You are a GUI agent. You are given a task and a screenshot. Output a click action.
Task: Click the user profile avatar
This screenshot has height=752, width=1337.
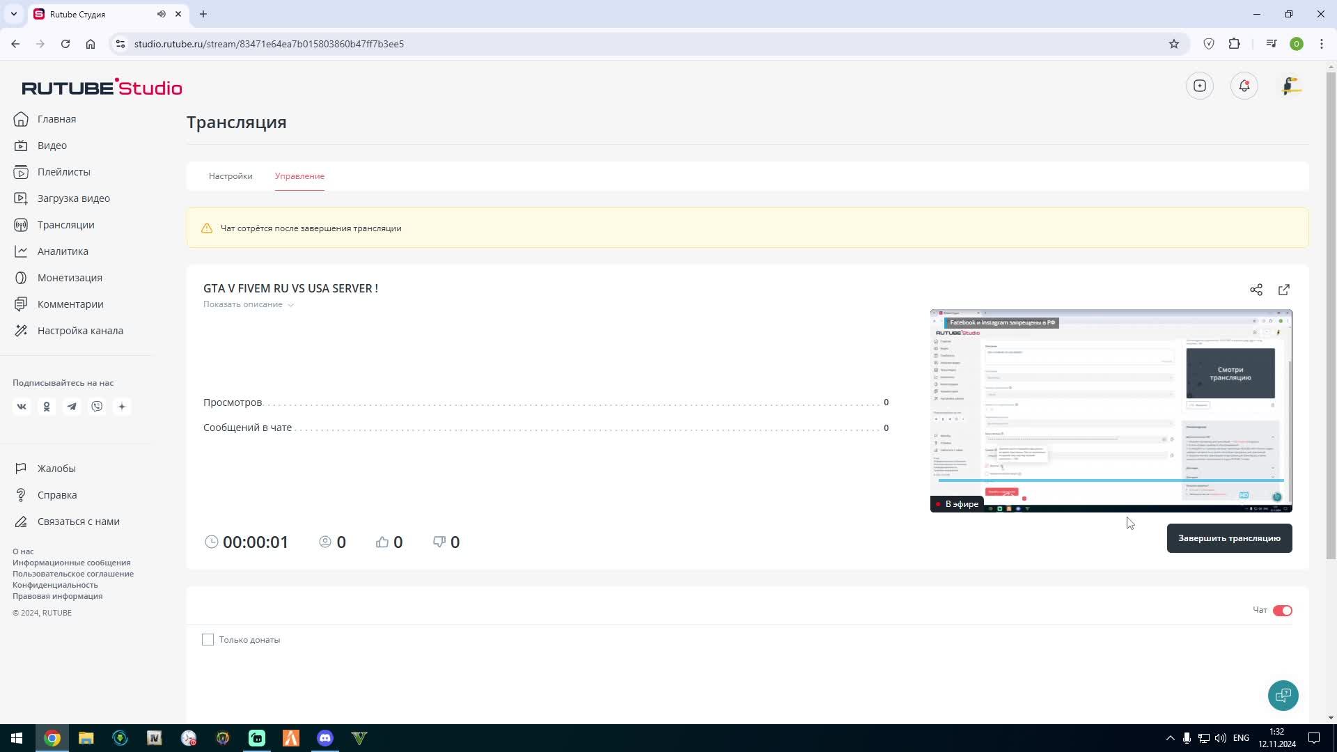tap(1291, 86)
